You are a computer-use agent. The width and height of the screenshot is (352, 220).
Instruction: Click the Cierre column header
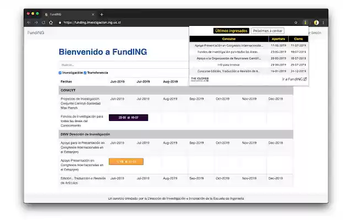click(x=298, y=39)
